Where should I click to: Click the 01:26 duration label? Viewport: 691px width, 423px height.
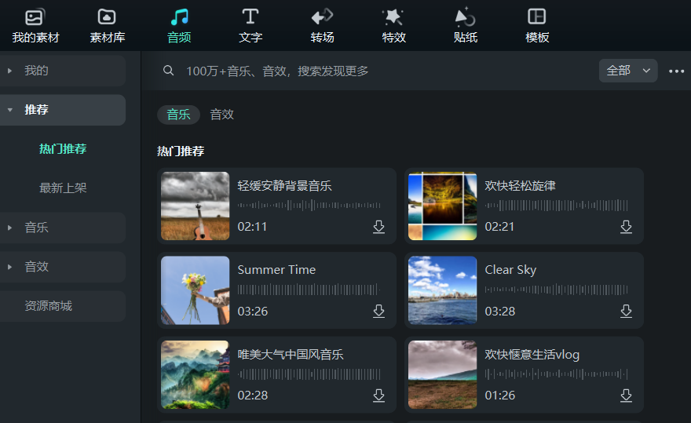point(499,396)
